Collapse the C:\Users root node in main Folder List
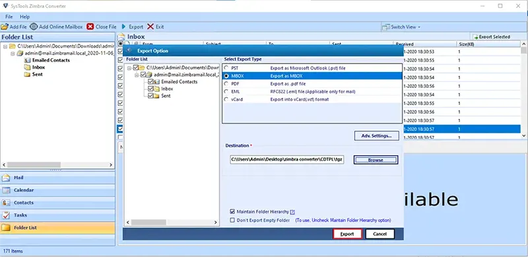Image resolution: width=528 pixels, height=257 pixels. pyautogui.click(x=5, y=46)
